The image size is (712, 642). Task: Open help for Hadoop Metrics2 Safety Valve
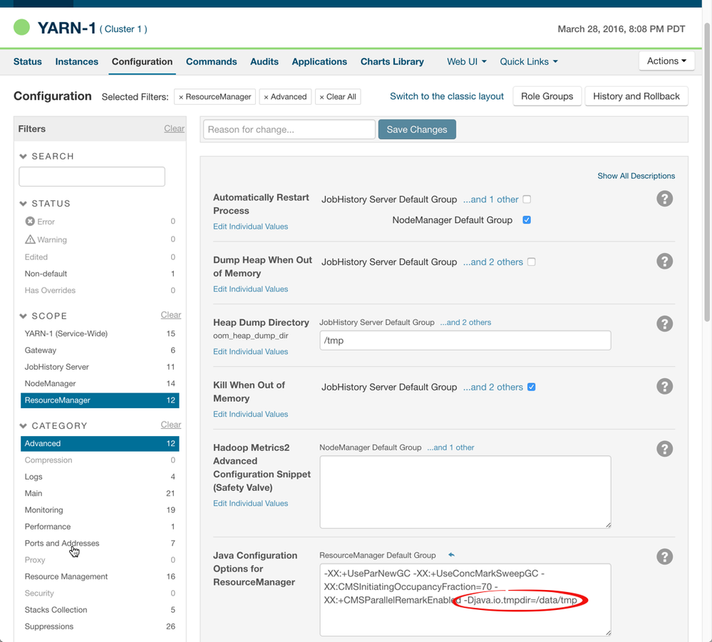[x=664, y=449]
